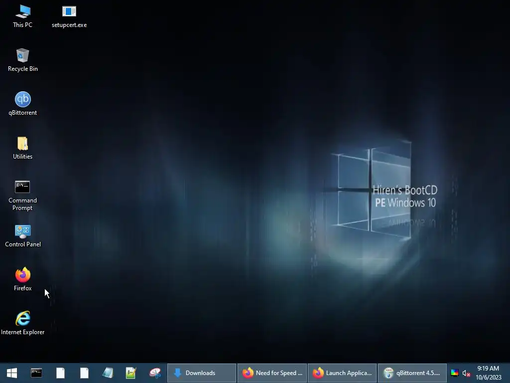Launch qBittorrent from the desktop
510x383 pixels.
(22, 104)
